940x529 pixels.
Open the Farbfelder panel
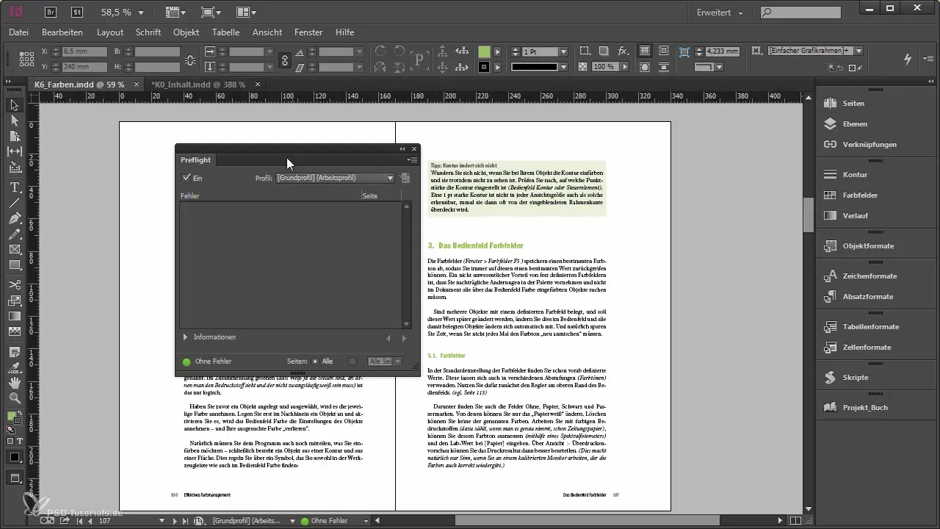[861, 195]
